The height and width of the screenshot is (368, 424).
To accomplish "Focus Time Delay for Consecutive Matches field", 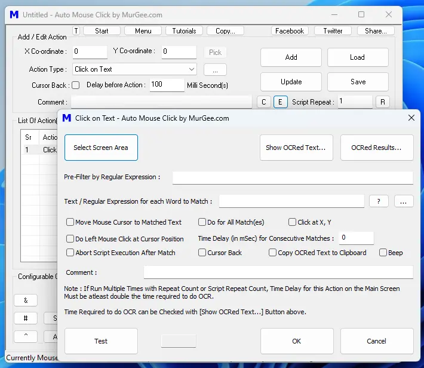I will [357, 238].
